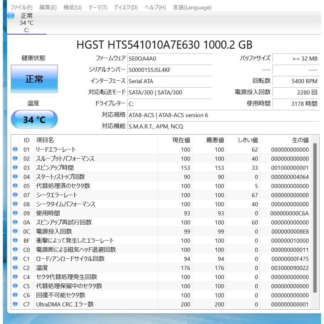
Task: Click status dot of row 09 使用時間
Action: (15, 213)
